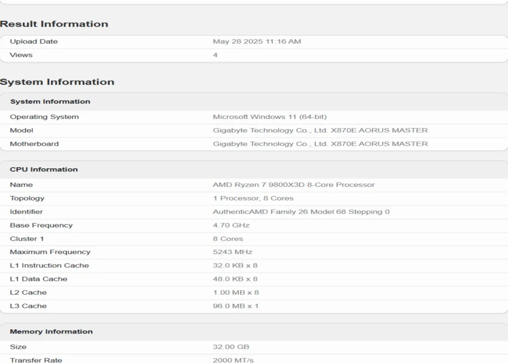Image resolution: width=508 pixels, height=363 pixels.
Task: Click the 48.0 KB x 8 value
Action: [x=235, y=279]
